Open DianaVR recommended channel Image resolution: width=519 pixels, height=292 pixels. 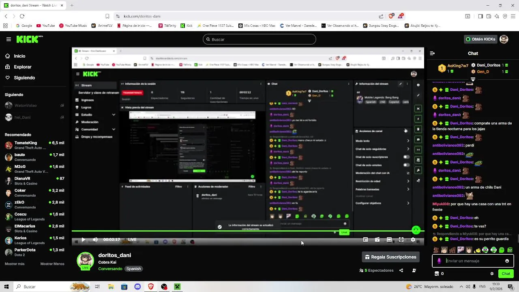pyautogui.click(x=34, y=181)
